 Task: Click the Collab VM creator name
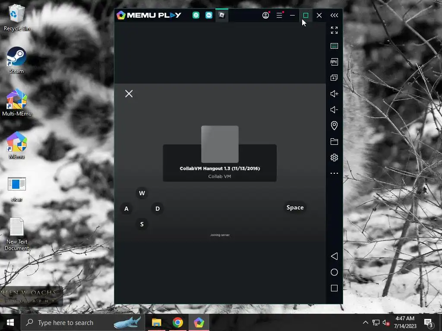coord(220,176)
